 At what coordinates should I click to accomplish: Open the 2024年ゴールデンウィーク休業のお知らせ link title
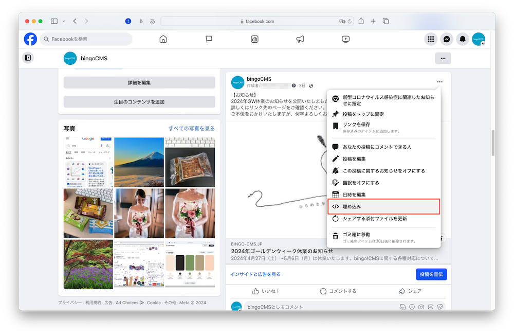pos(282,251)
